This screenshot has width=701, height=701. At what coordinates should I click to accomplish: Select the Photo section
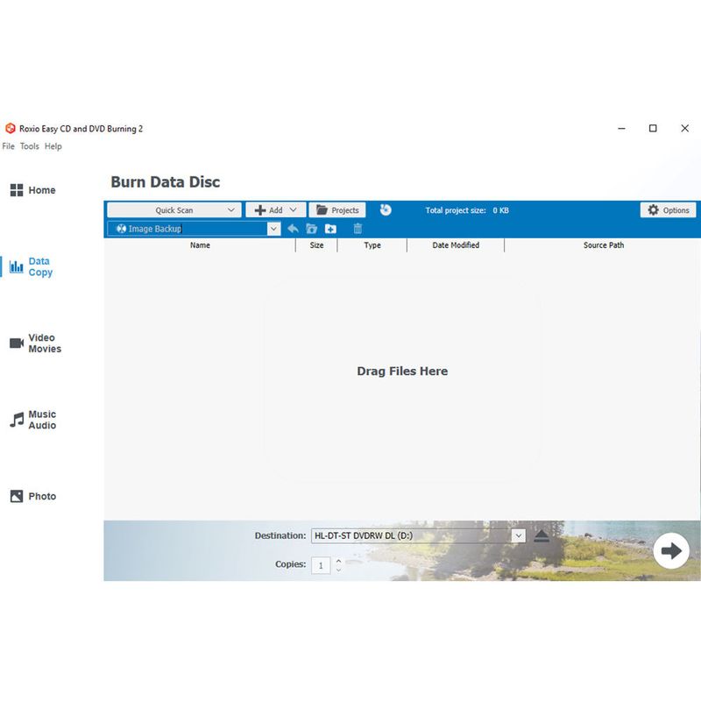33,496
